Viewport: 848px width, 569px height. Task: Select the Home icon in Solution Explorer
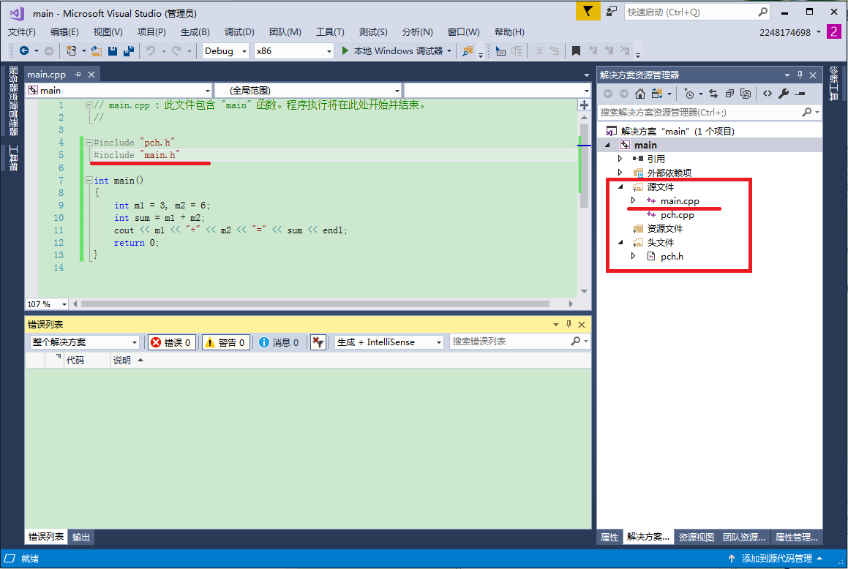[x=640, y=94]
